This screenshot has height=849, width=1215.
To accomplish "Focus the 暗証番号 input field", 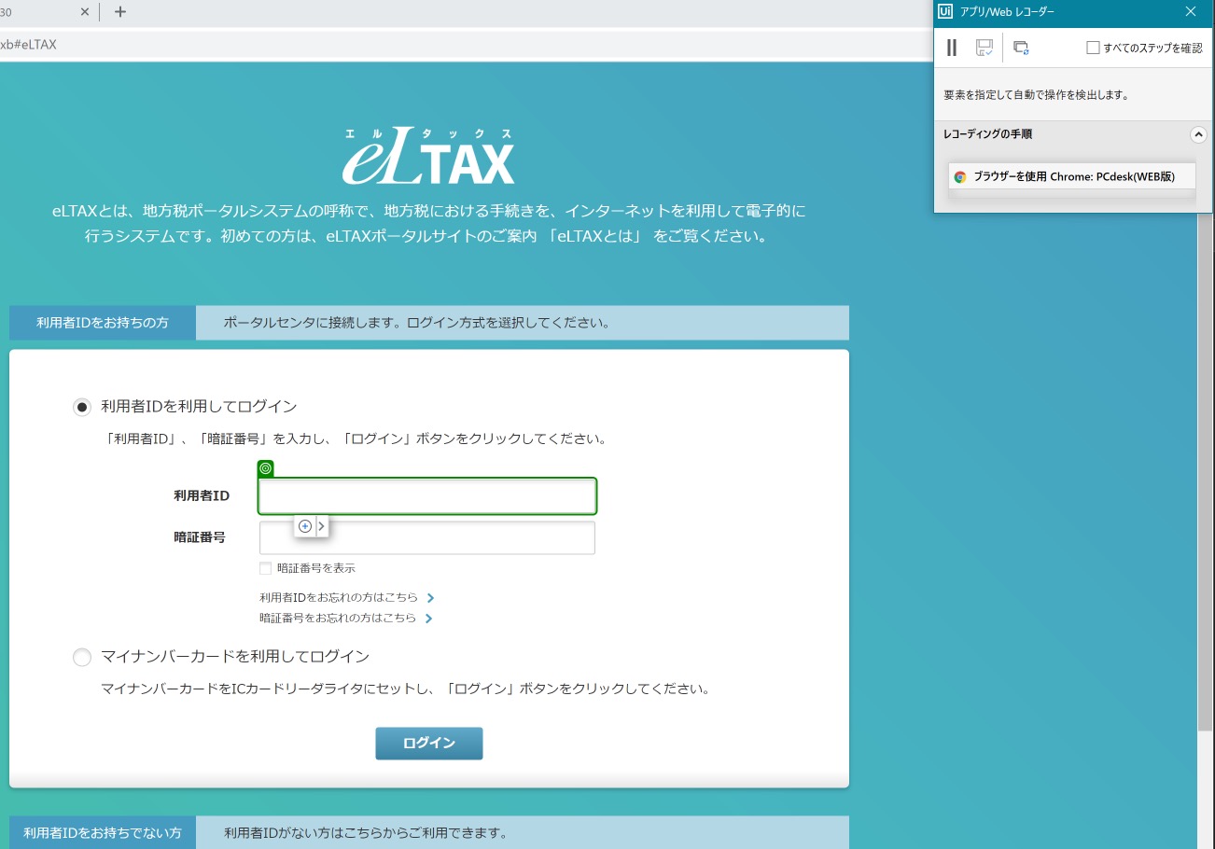I will (427, 537).
